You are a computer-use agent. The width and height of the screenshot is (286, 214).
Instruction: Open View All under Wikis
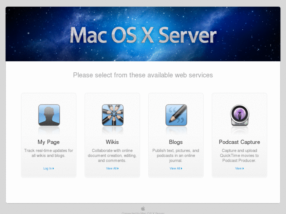click(112, 168)
